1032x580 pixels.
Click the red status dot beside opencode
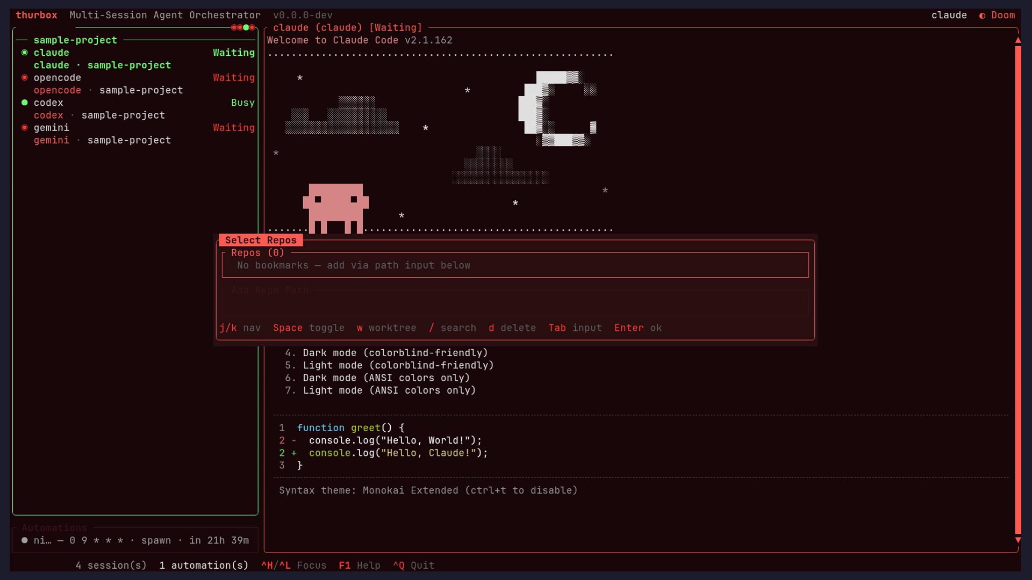click(24, 78)
